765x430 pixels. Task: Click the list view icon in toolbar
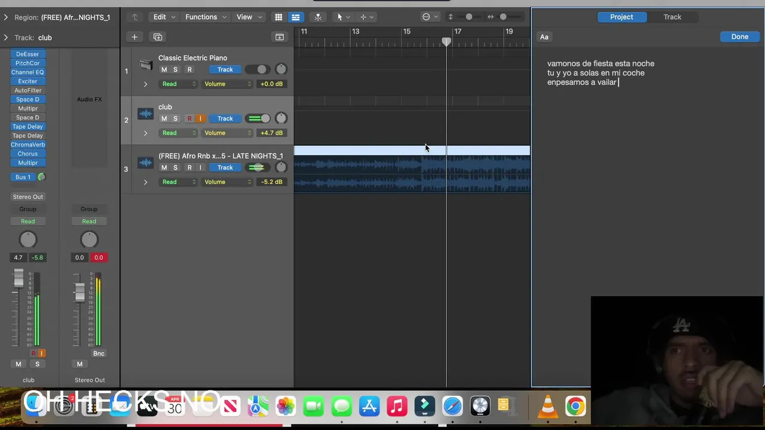click(x=295, y=17)
